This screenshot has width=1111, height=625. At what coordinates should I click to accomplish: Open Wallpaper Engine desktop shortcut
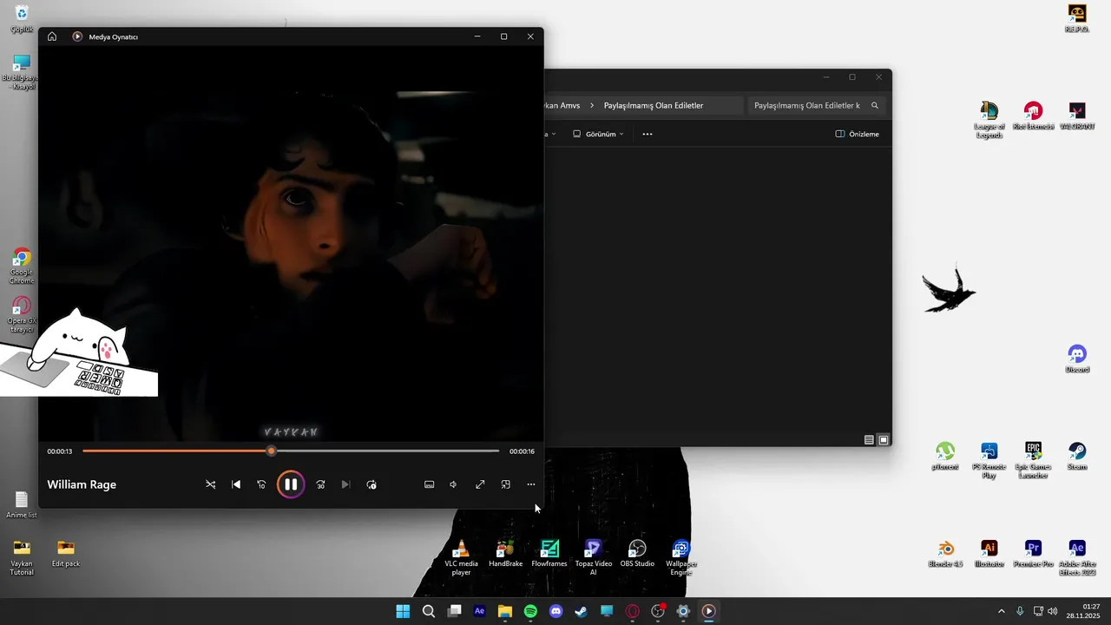[x=681, y=557]
